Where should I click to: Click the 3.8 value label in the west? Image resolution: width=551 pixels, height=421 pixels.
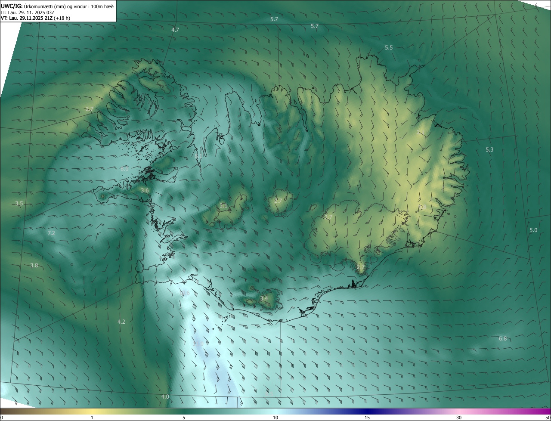pos(34,265)
